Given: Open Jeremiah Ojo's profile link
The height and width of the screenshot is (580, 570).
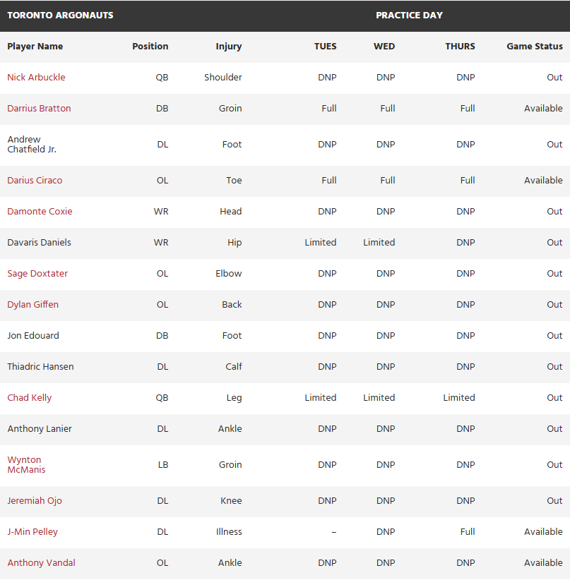Looking at the screenshot, I should [35, 501].
